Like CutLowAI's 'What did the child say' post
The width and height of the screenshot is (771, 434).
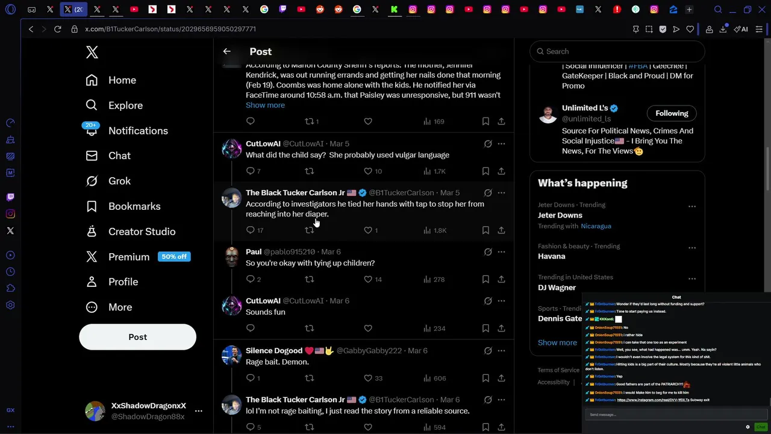pyautogui.click(x=368, y=171)
